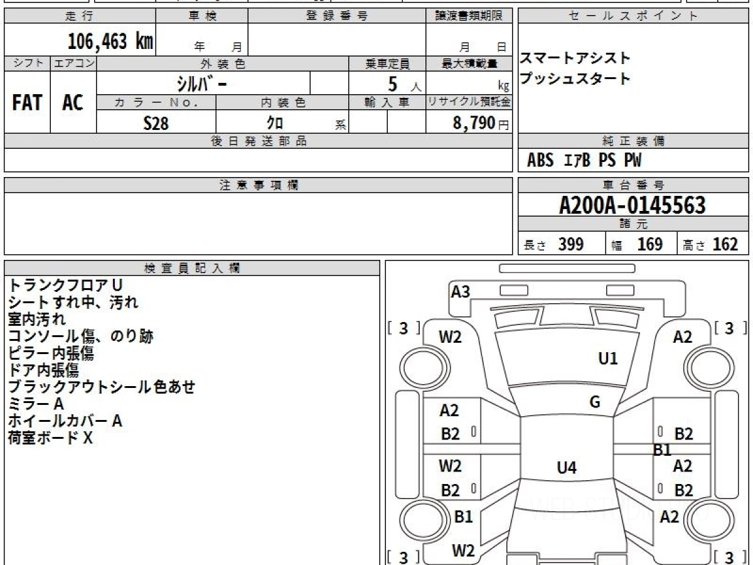Select chassis number A200A-0145563
This screenshot has height=565, width=753.
[x=633, y=205]
